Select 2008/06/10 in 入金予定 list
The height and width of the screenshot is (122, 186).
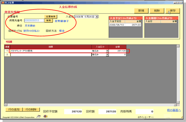click(117, 25)
